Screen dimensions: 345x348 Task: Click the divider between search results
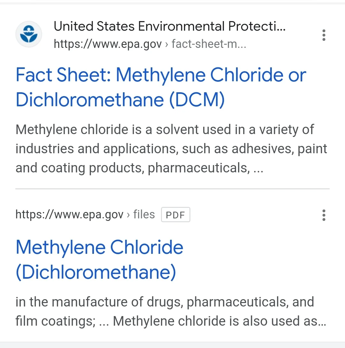[172, 189]
